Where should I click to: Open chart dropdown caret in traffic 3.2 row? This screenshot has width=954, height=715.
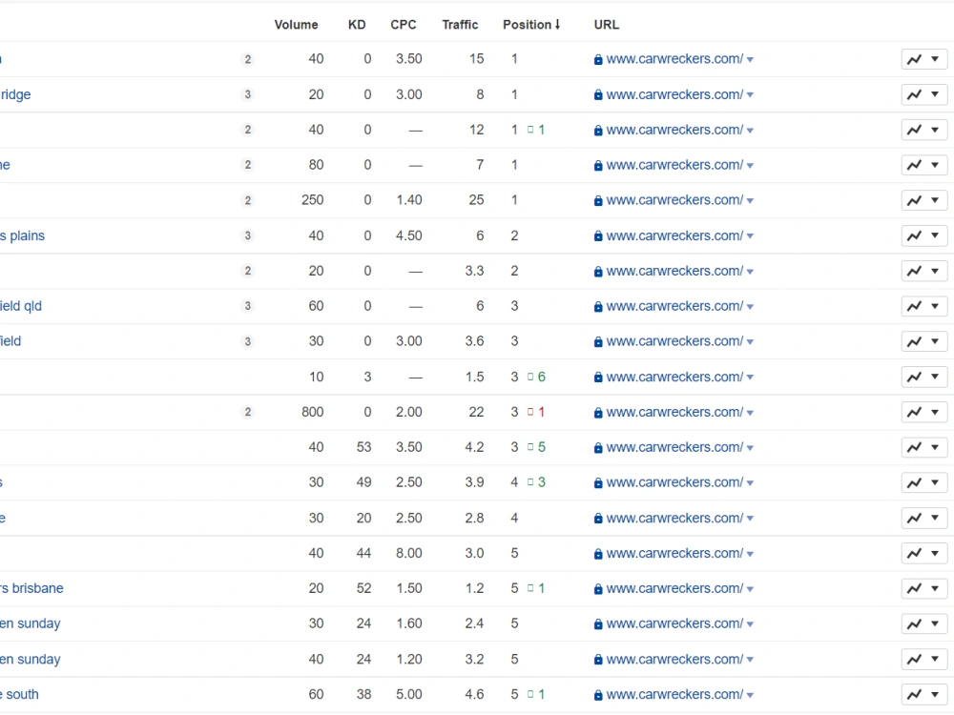click(935, 659)
